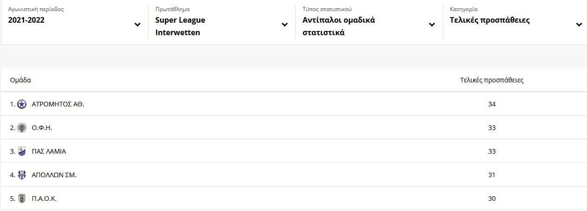The width and height of the screenshot is (587, 211).
Task: Open the ΑΠΟΛΛΩΝ ΣΜ. team page
Action: pos(54,175)
